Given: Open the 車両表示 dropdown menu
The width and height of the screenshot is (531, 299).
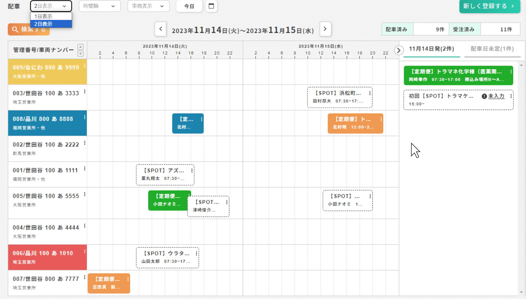Looking at the screenshot, I should (147, 6).
